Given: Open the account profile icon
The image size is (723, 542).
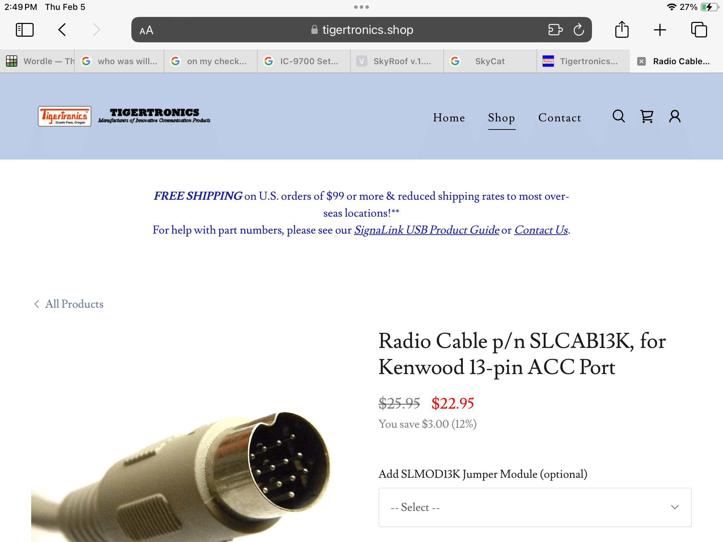Looking at the screenshot, I should coord(675,116).
